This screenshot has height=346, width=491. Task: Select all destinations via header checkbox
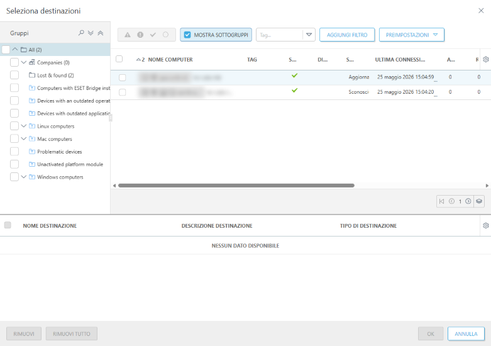point(8,225)
